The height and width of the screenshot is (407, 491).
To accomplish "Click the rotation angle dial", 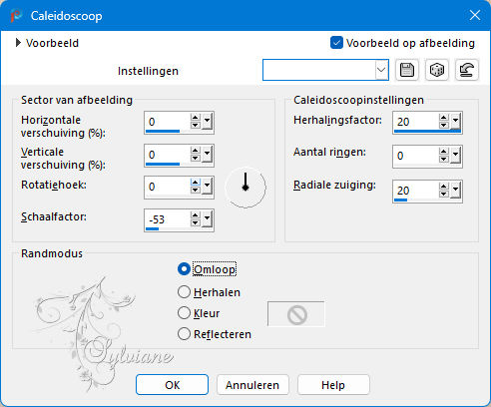I will (245, 188).
